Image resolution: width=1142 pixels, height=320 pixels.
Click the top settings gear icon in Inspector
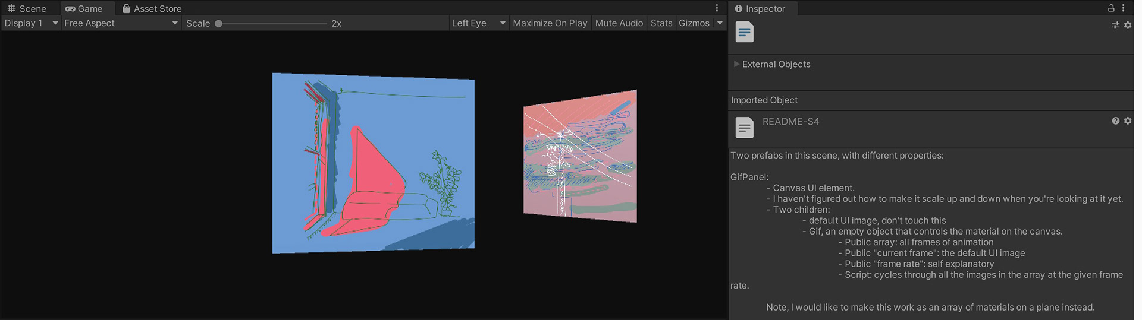coord(1128,25)
